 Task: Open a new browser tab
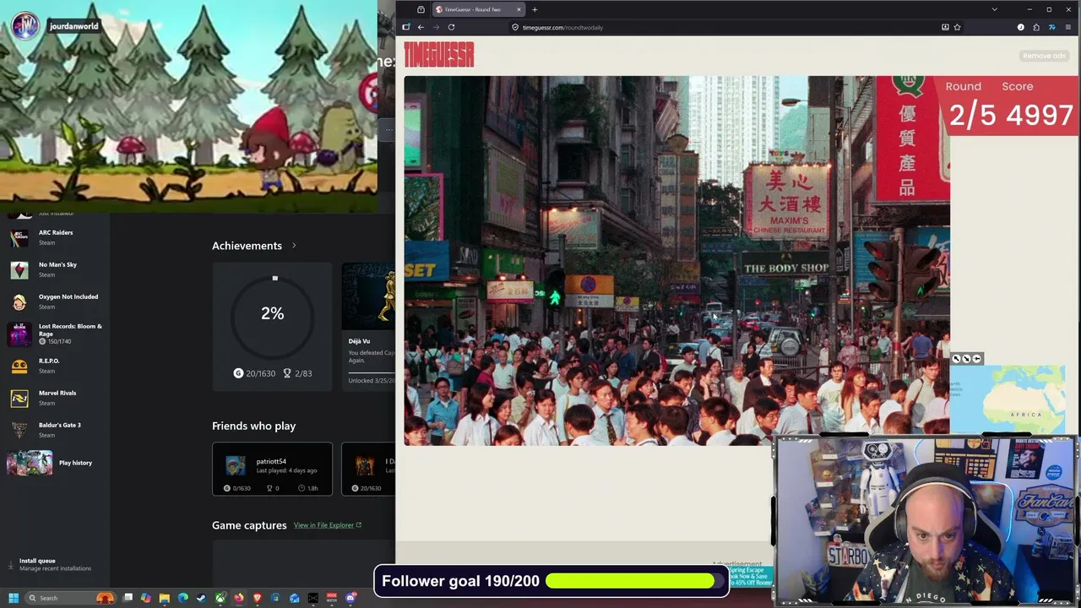(535, 9)
